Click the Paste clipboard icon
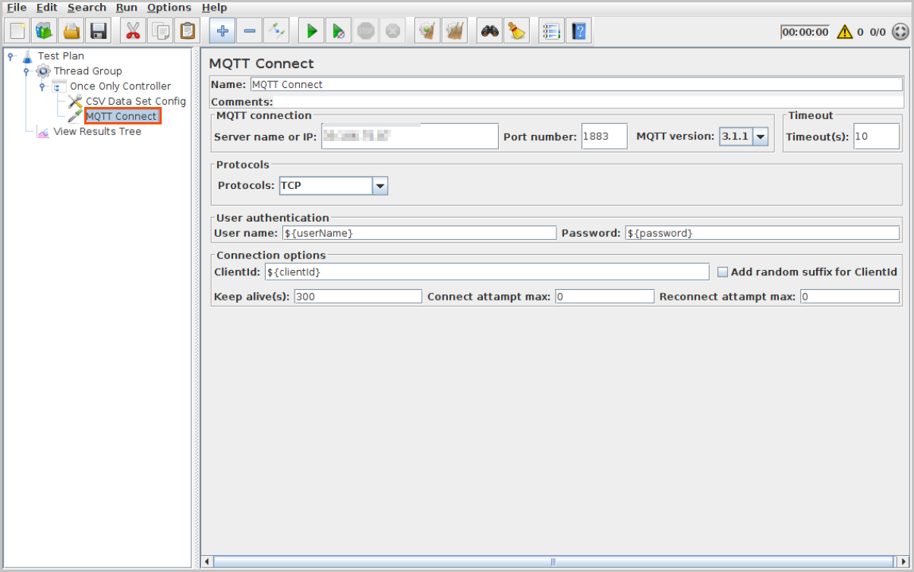The width and height of the screenshot is (914, 572). [187, 31]
